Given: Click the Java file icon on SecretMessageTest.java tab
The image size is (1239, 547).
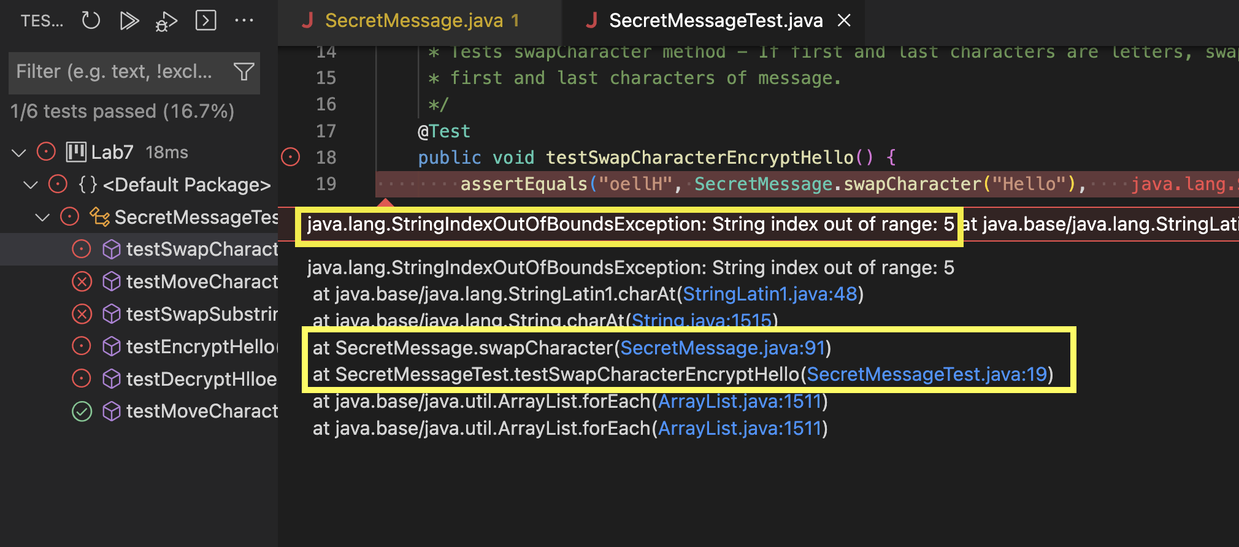Looking at the screenshot, I should (592, 21).
